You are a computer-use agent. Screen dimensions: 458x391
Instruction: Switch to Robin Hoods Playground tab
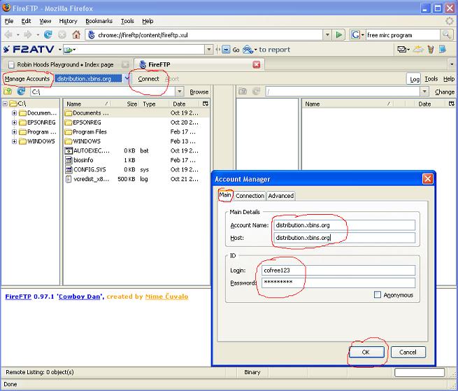tap(65, 64)
